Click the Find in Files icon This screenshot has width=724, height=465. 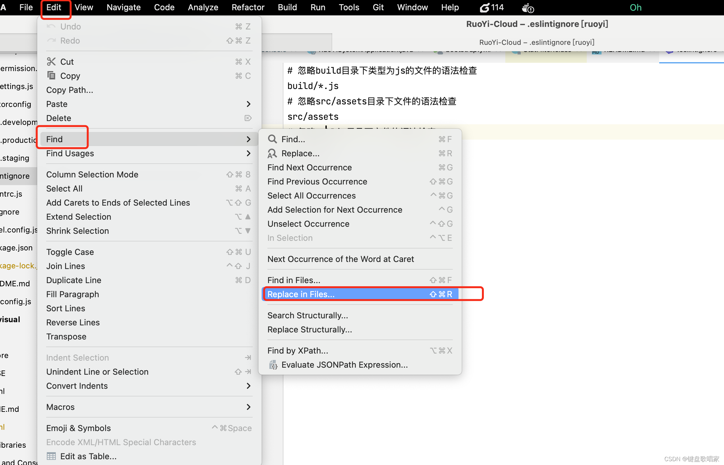coord(294,280)
